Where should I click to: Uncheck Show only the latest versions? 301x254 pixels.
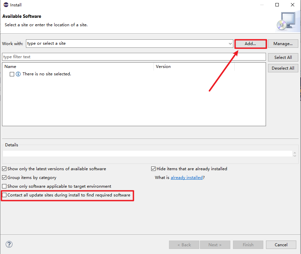point(4,169)
